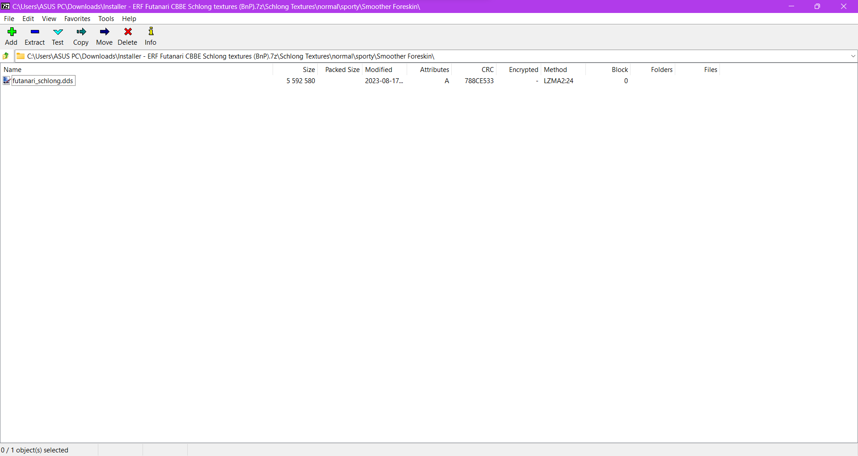Open the Tools menu
Screen dimensions: 858x456
point(106,19)
